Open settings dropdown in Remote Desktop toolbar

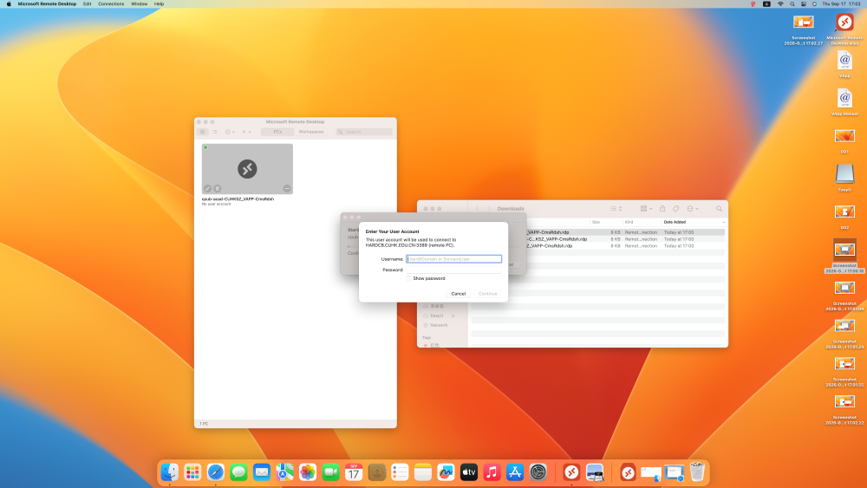pos(230,132)
